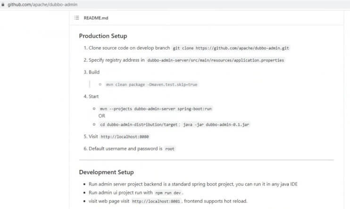Click the mvn clean package command
The image size is (350, 209).
point(152,84)
